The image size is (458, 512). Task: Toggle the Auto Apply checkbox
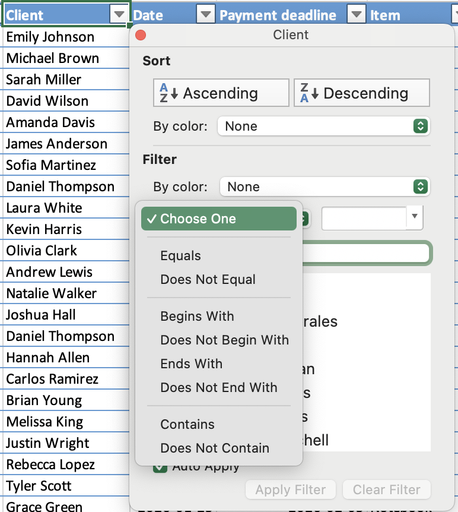160,467
